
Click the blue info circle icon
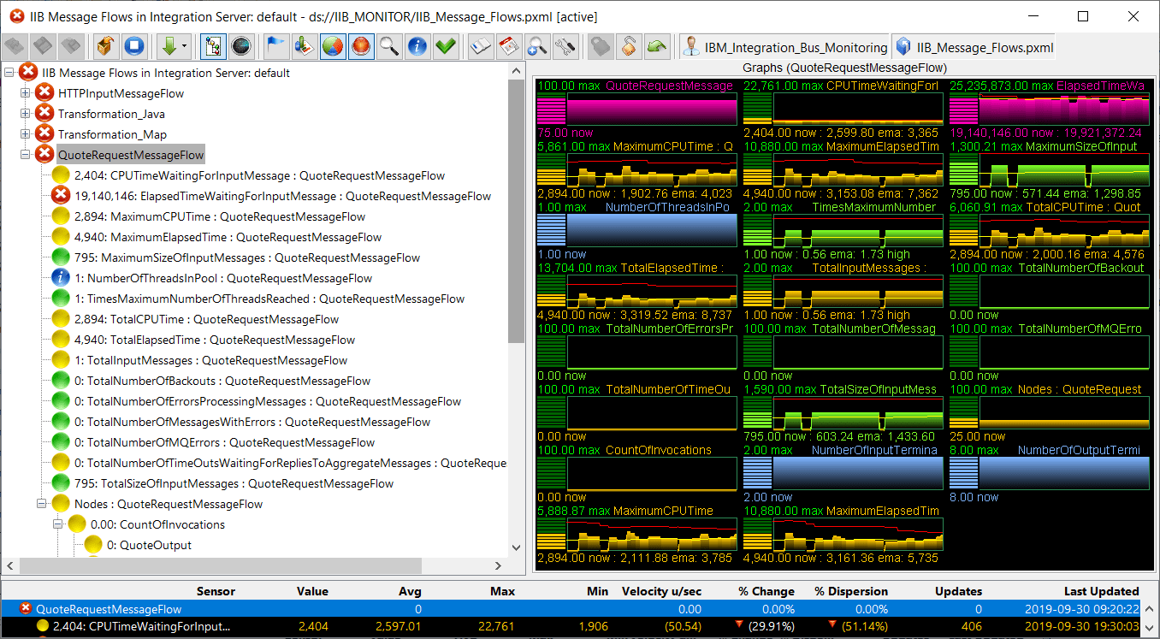[x=417, y=46]
